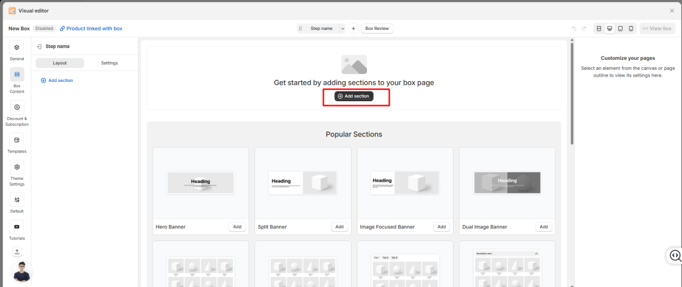Click the Box Review button
Viewport: 682px width, 287px height.
(378, 29)
